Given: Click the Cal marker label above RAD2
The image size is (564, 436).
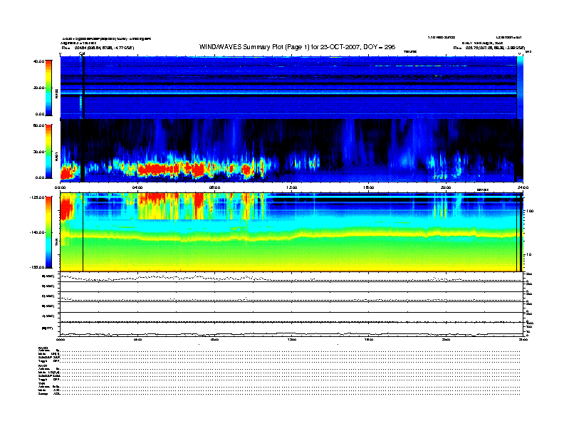Looking at the screenshot, I should (x=82, y=53).
